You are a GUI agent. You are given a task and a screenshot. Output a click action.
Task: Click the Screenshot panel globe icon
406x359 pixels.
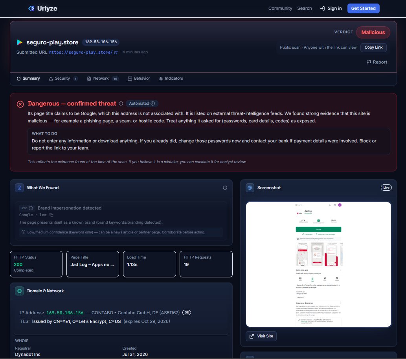[250, 188]
